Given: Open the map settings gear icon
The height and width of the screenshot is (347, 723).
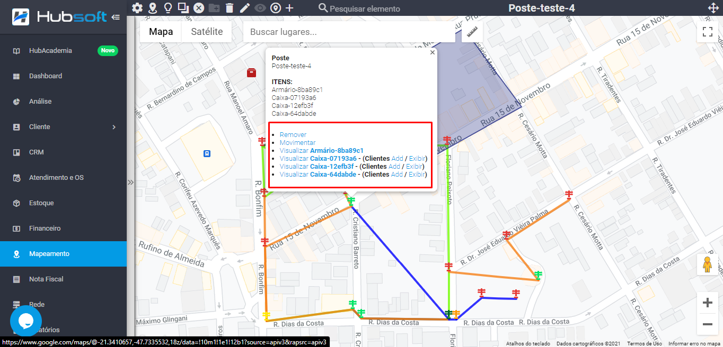Looking at the screenshot, I should point(137,8).
